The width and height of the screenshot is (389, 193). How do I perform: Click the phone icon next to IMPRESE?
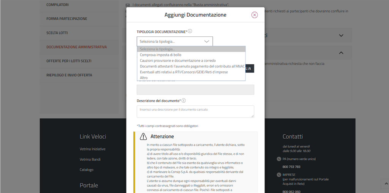(x=279, y=174)
